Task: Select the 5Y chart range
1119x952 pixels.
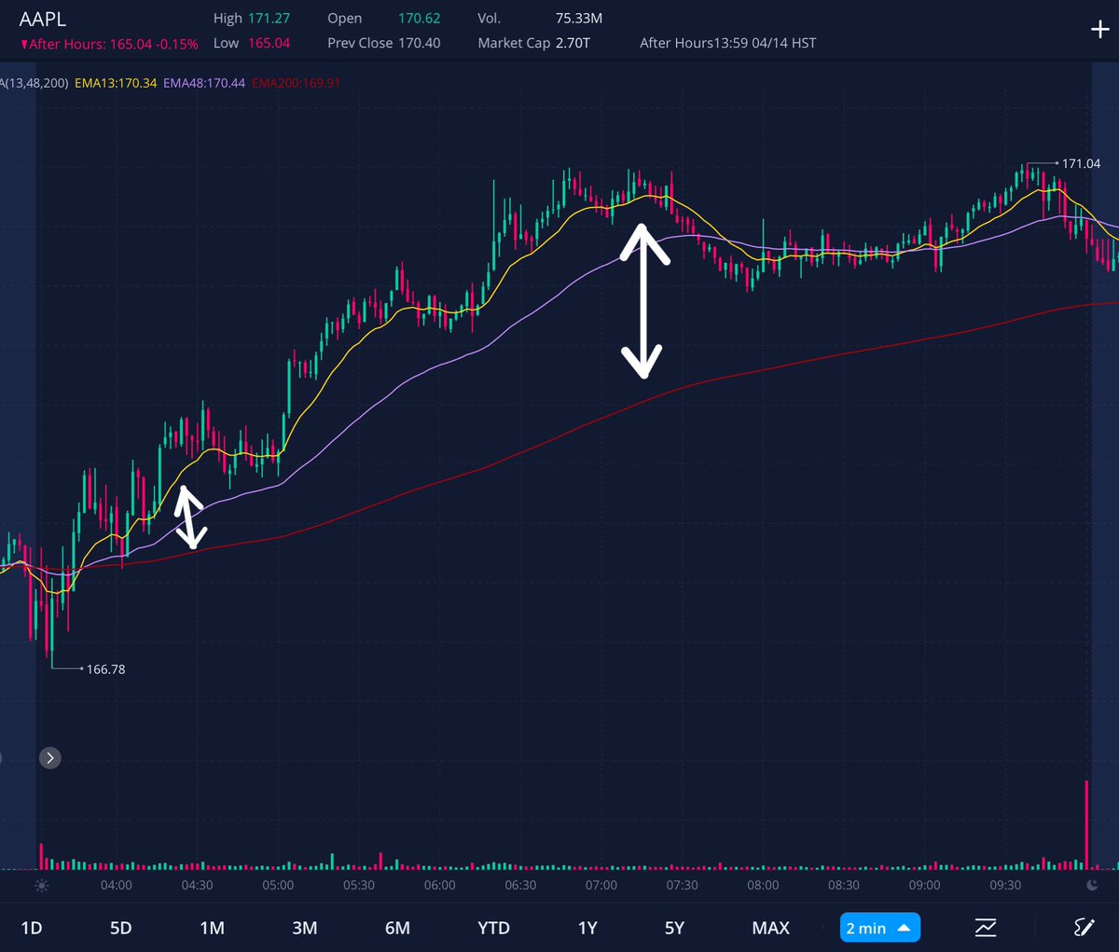Action: click(x=674, y=927)
